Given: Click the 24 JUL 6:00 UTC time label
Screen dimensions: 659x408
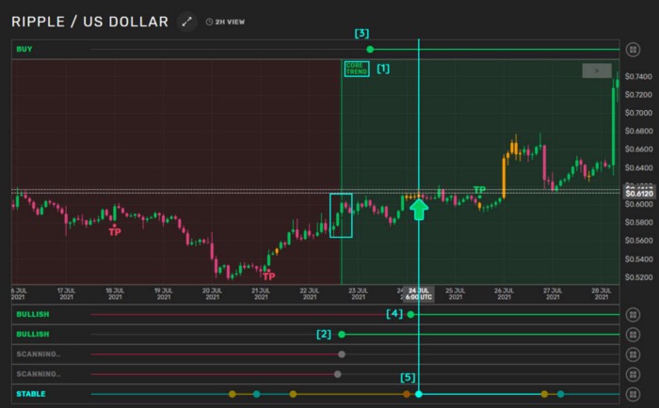Looking at the screenshot, I should tap(419, 294).
